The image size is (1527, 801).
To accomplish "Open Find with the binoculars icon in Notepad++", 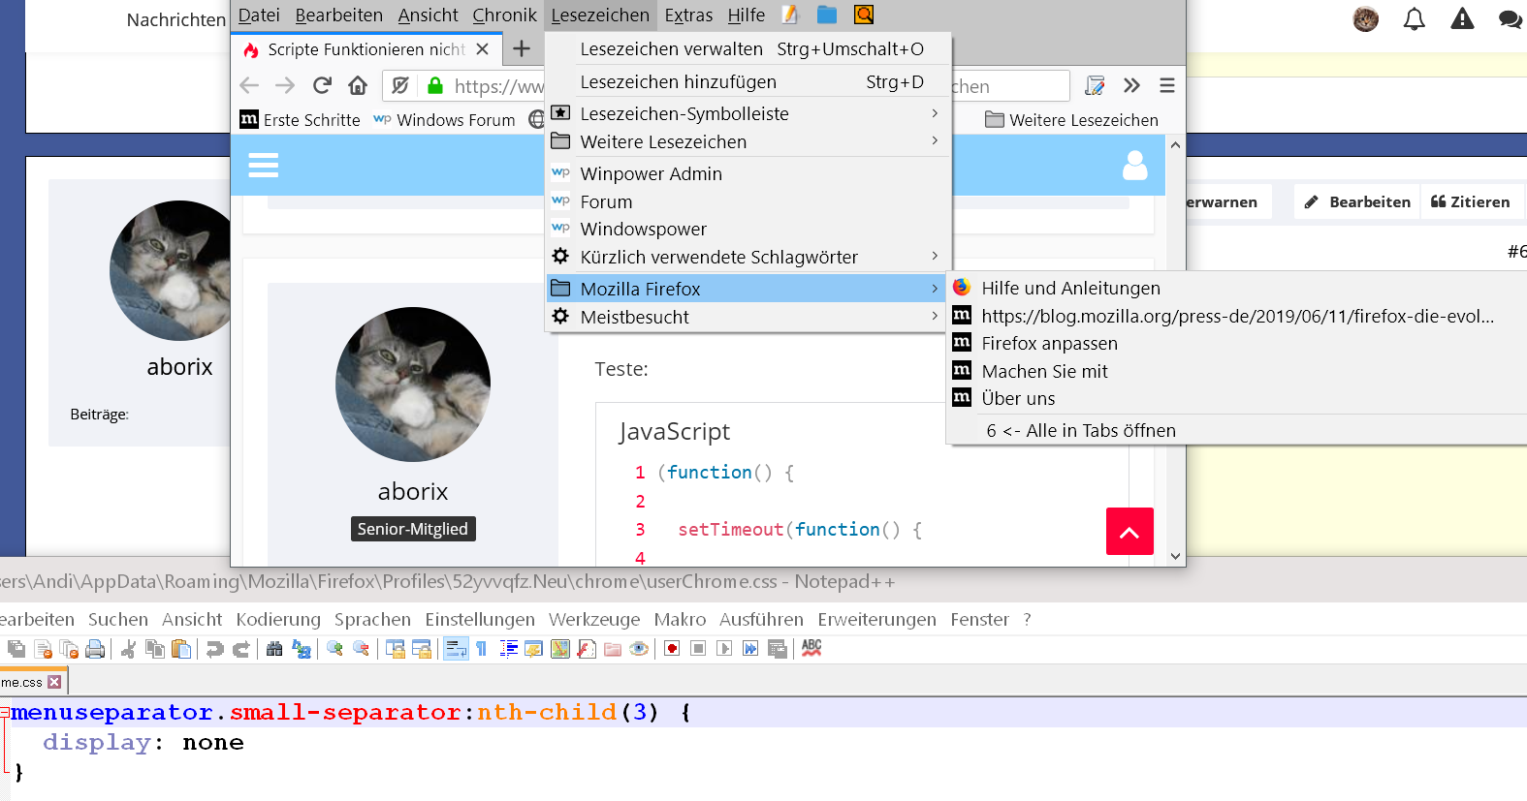I will pyautogui.click(x=274, y=649).
